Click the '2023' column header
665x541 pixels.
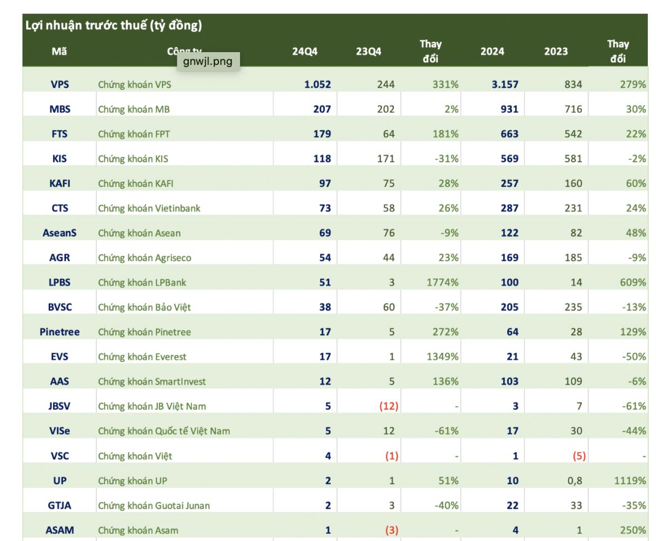[x=556, y=52]
